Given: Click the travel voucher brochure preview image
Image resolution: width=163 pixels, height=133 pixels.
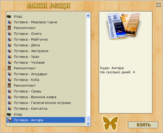Looking at the screenshot, I should click(x=123, y=26).
